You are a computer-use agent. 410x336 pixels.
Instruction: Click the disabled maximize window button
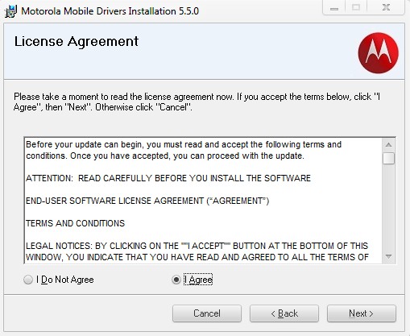point(356,8)
